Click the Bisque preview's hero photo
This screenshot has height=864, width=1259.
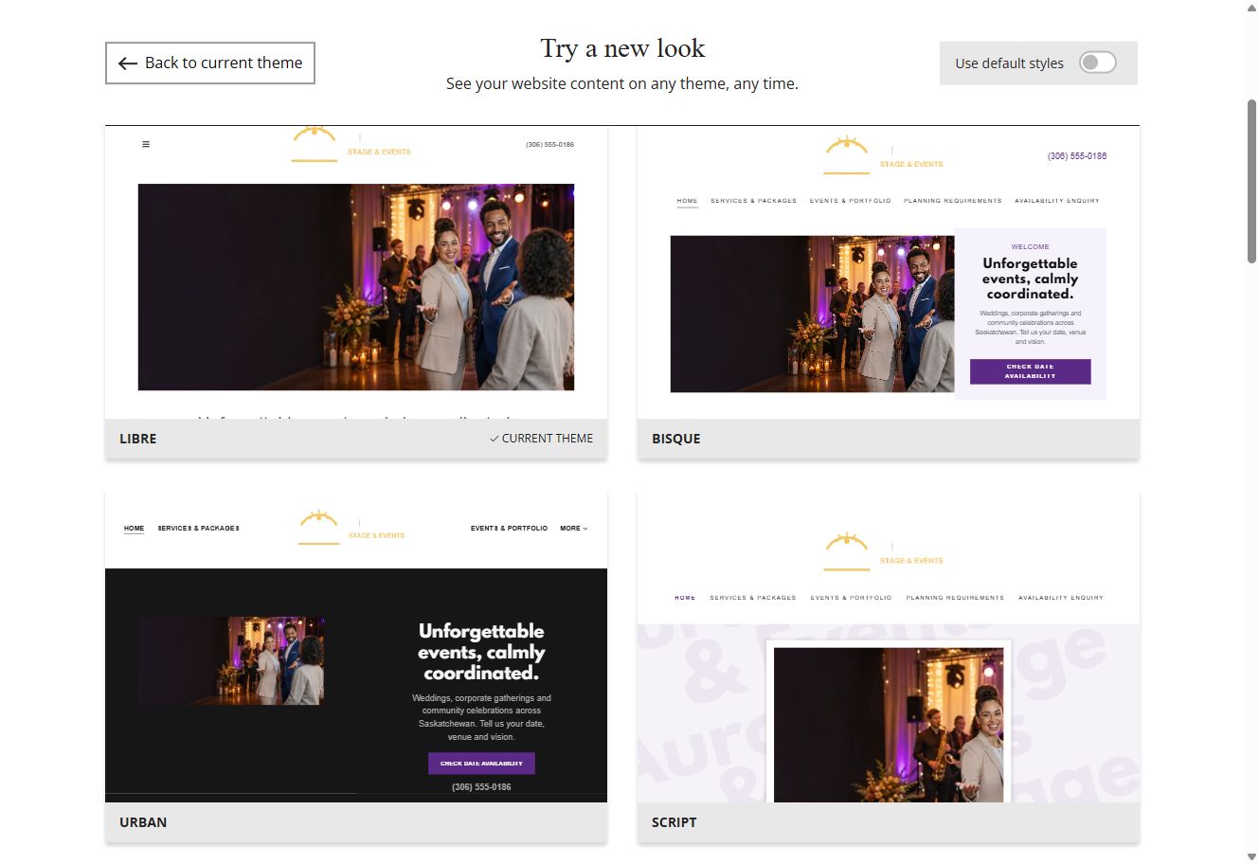point(813,314)
